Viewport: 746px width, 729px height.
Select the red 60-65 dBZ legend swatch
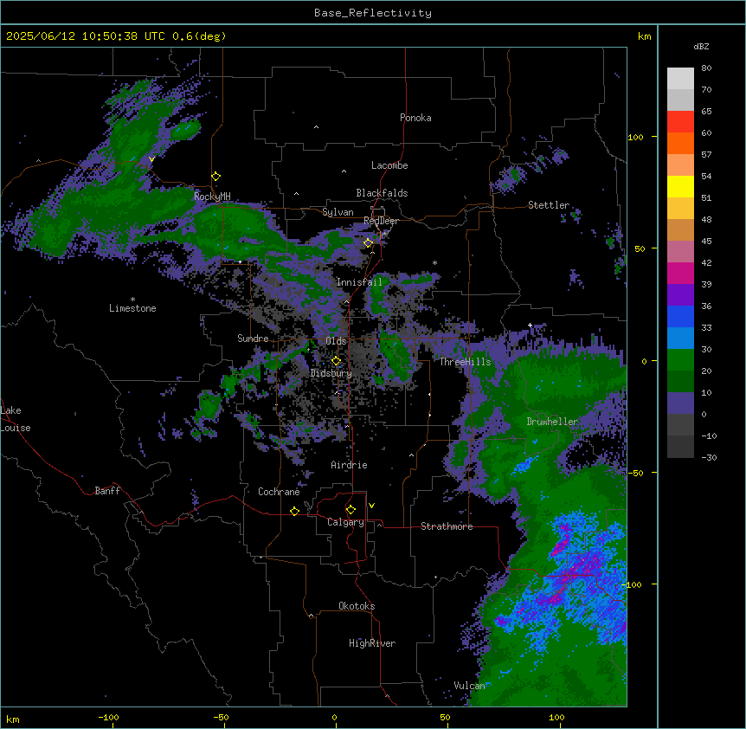click(680, 121)
